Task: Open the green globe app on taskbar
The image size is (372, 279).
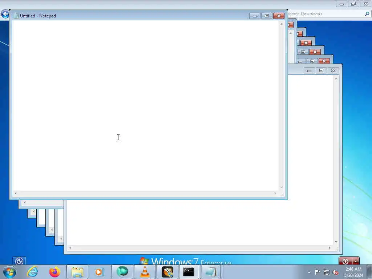Action: click(122, 272)
